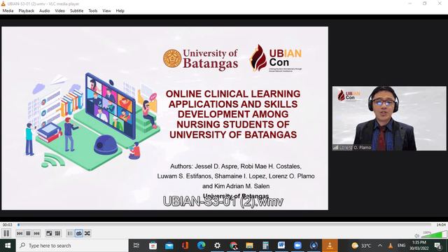Screen dimensions: 448x252
Task: Launch Office from the taskbar
Action: pyautogui.click(x=185, y=246)
